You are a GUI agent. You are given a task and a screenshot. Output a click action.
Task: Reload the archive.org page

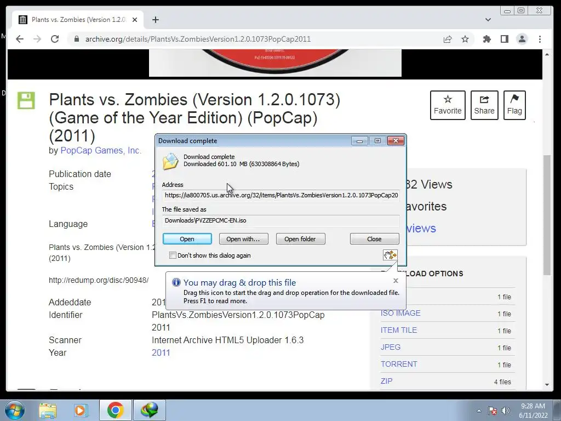(x=55, y=39)
